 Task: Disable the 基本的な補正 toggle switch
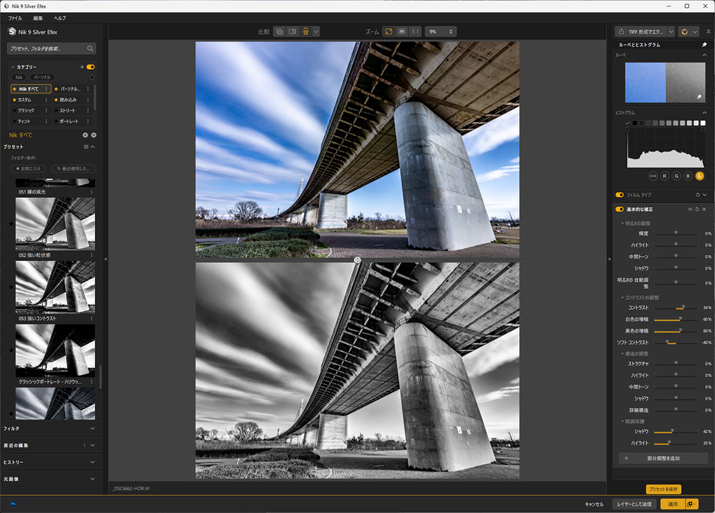[620, 209]
